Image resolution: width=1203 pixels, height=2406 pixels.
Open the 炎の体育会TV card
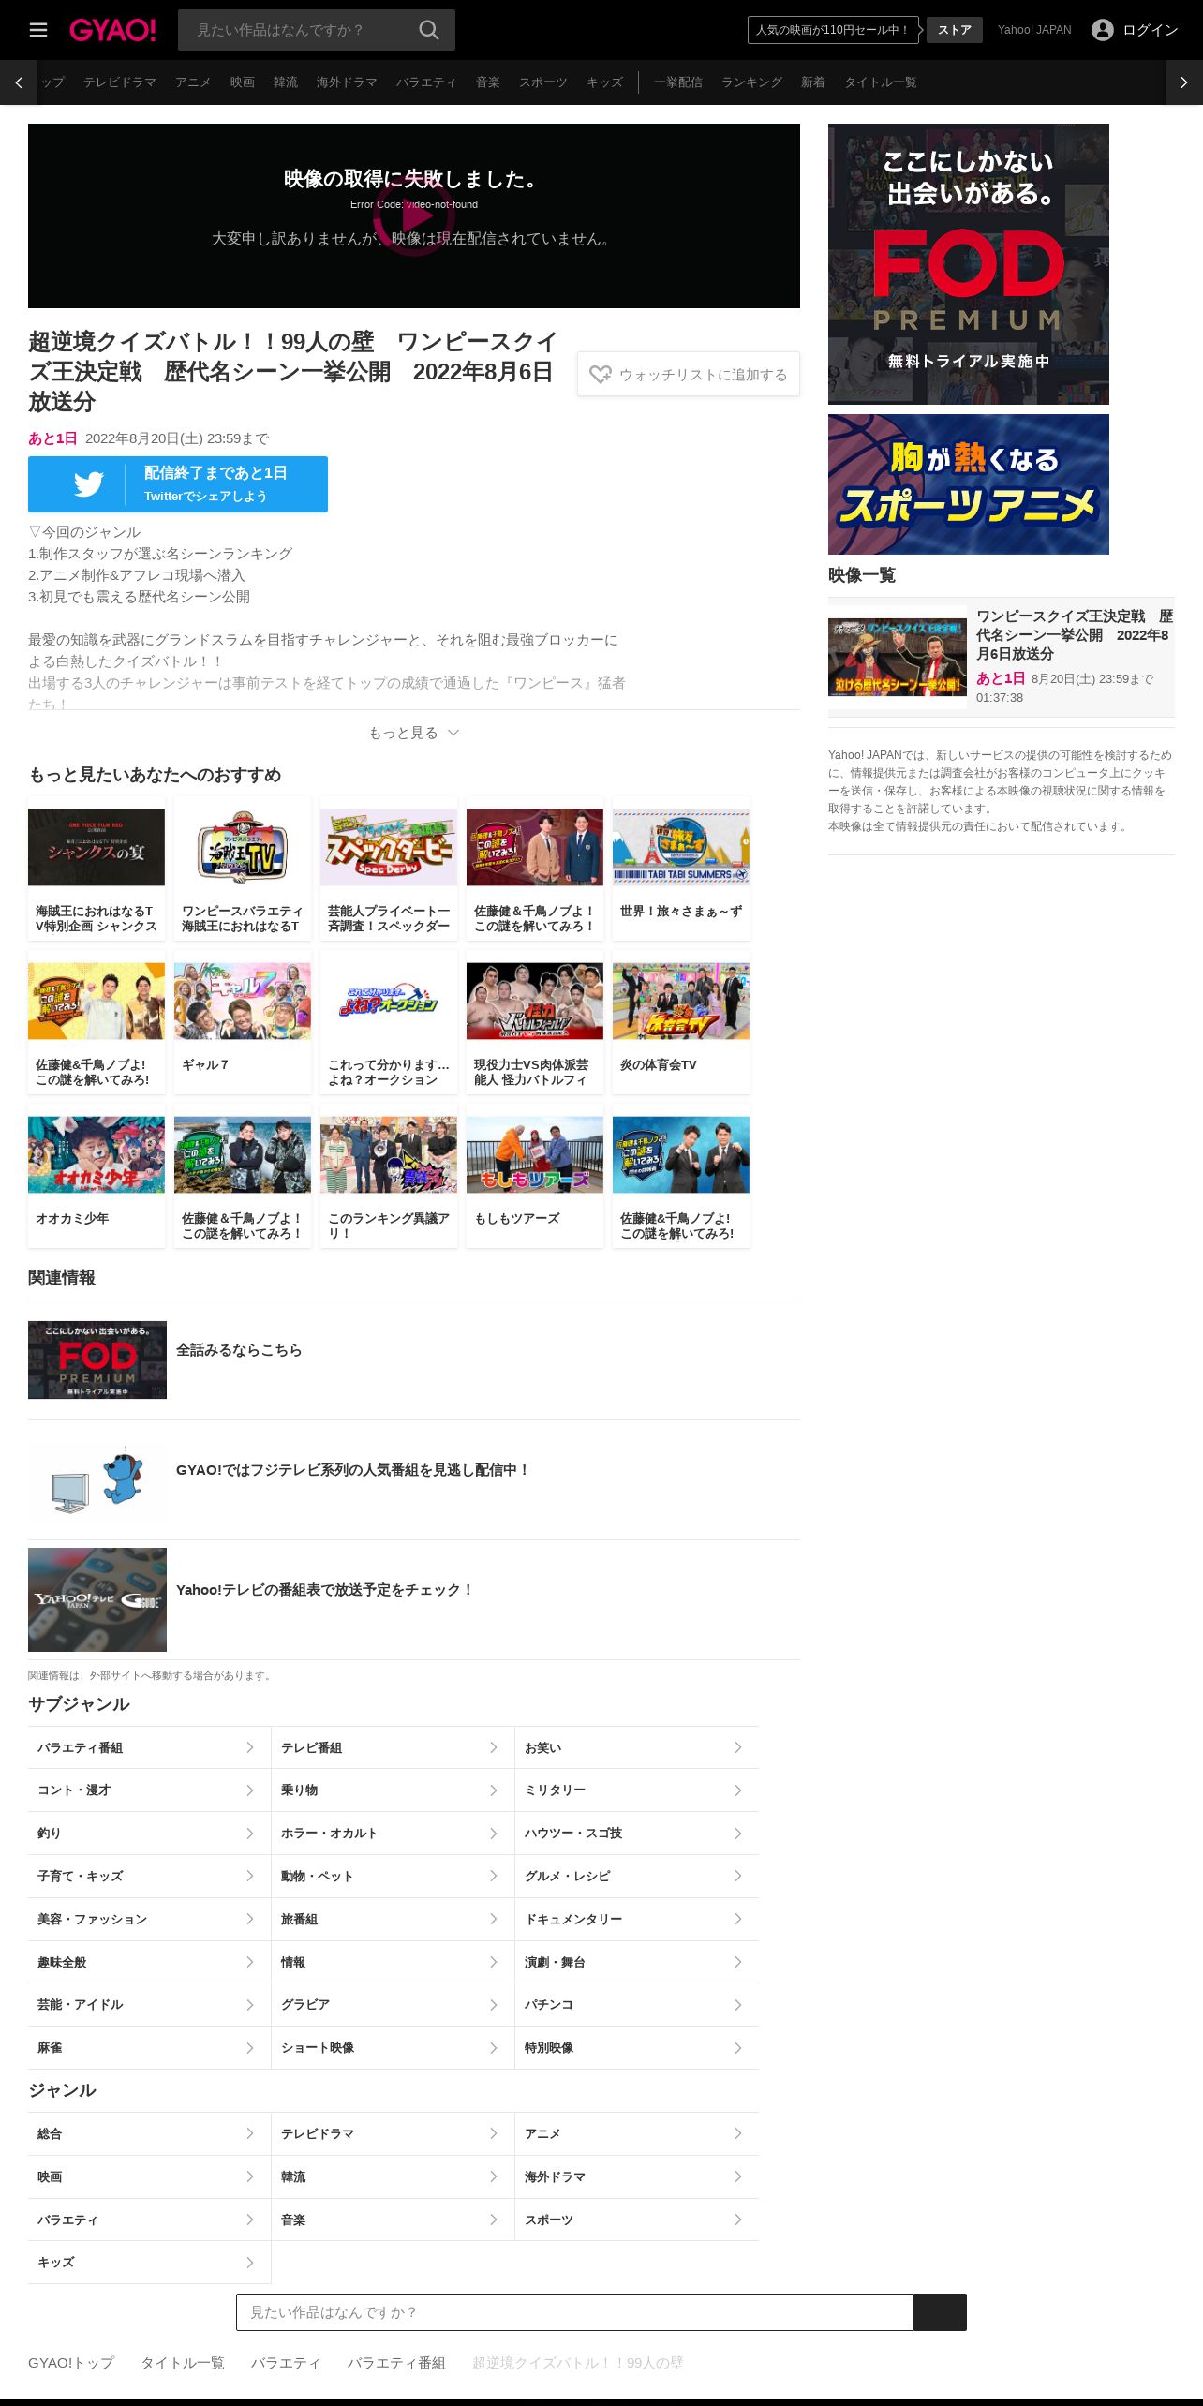(681, 1022)
